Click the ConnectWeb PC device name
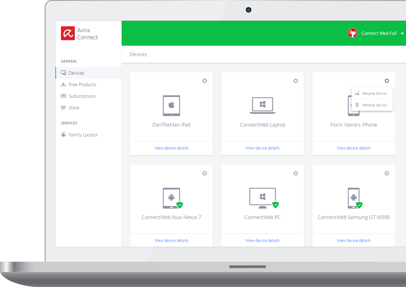This screenshot has width=406, height=287. (263, 217)
